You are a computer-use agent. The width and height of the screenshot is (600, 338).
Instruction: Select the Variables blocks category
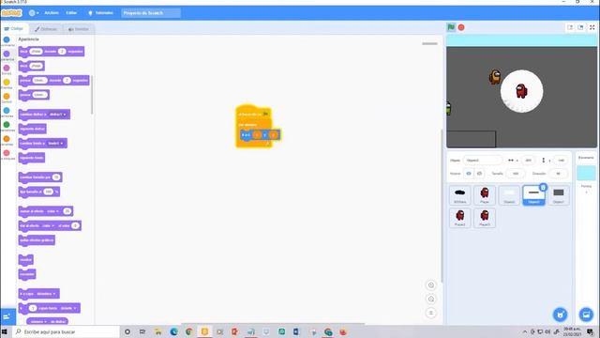coord(7,141)
